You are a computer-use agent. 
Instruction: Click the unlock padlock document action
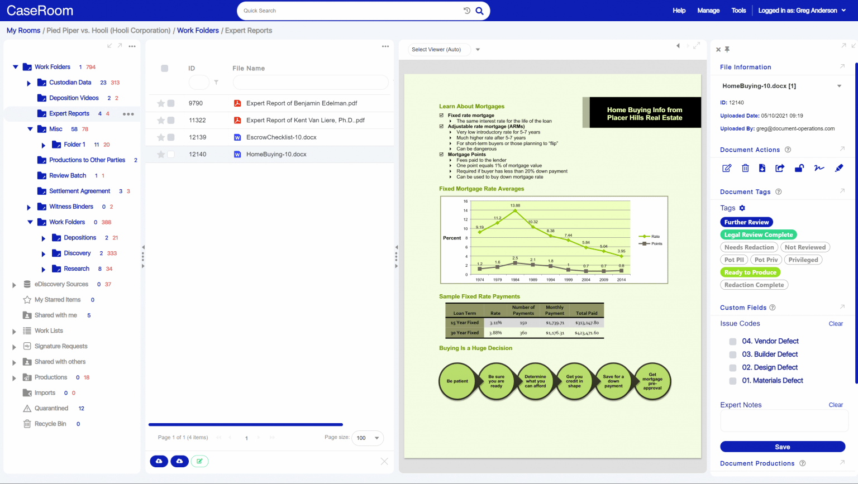tap(799, 168)
